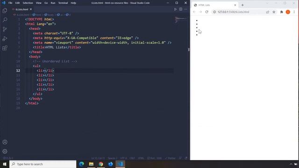Click the share page icon in Chrome
Viewport: 299px width, 168px height.
[268, 12]
